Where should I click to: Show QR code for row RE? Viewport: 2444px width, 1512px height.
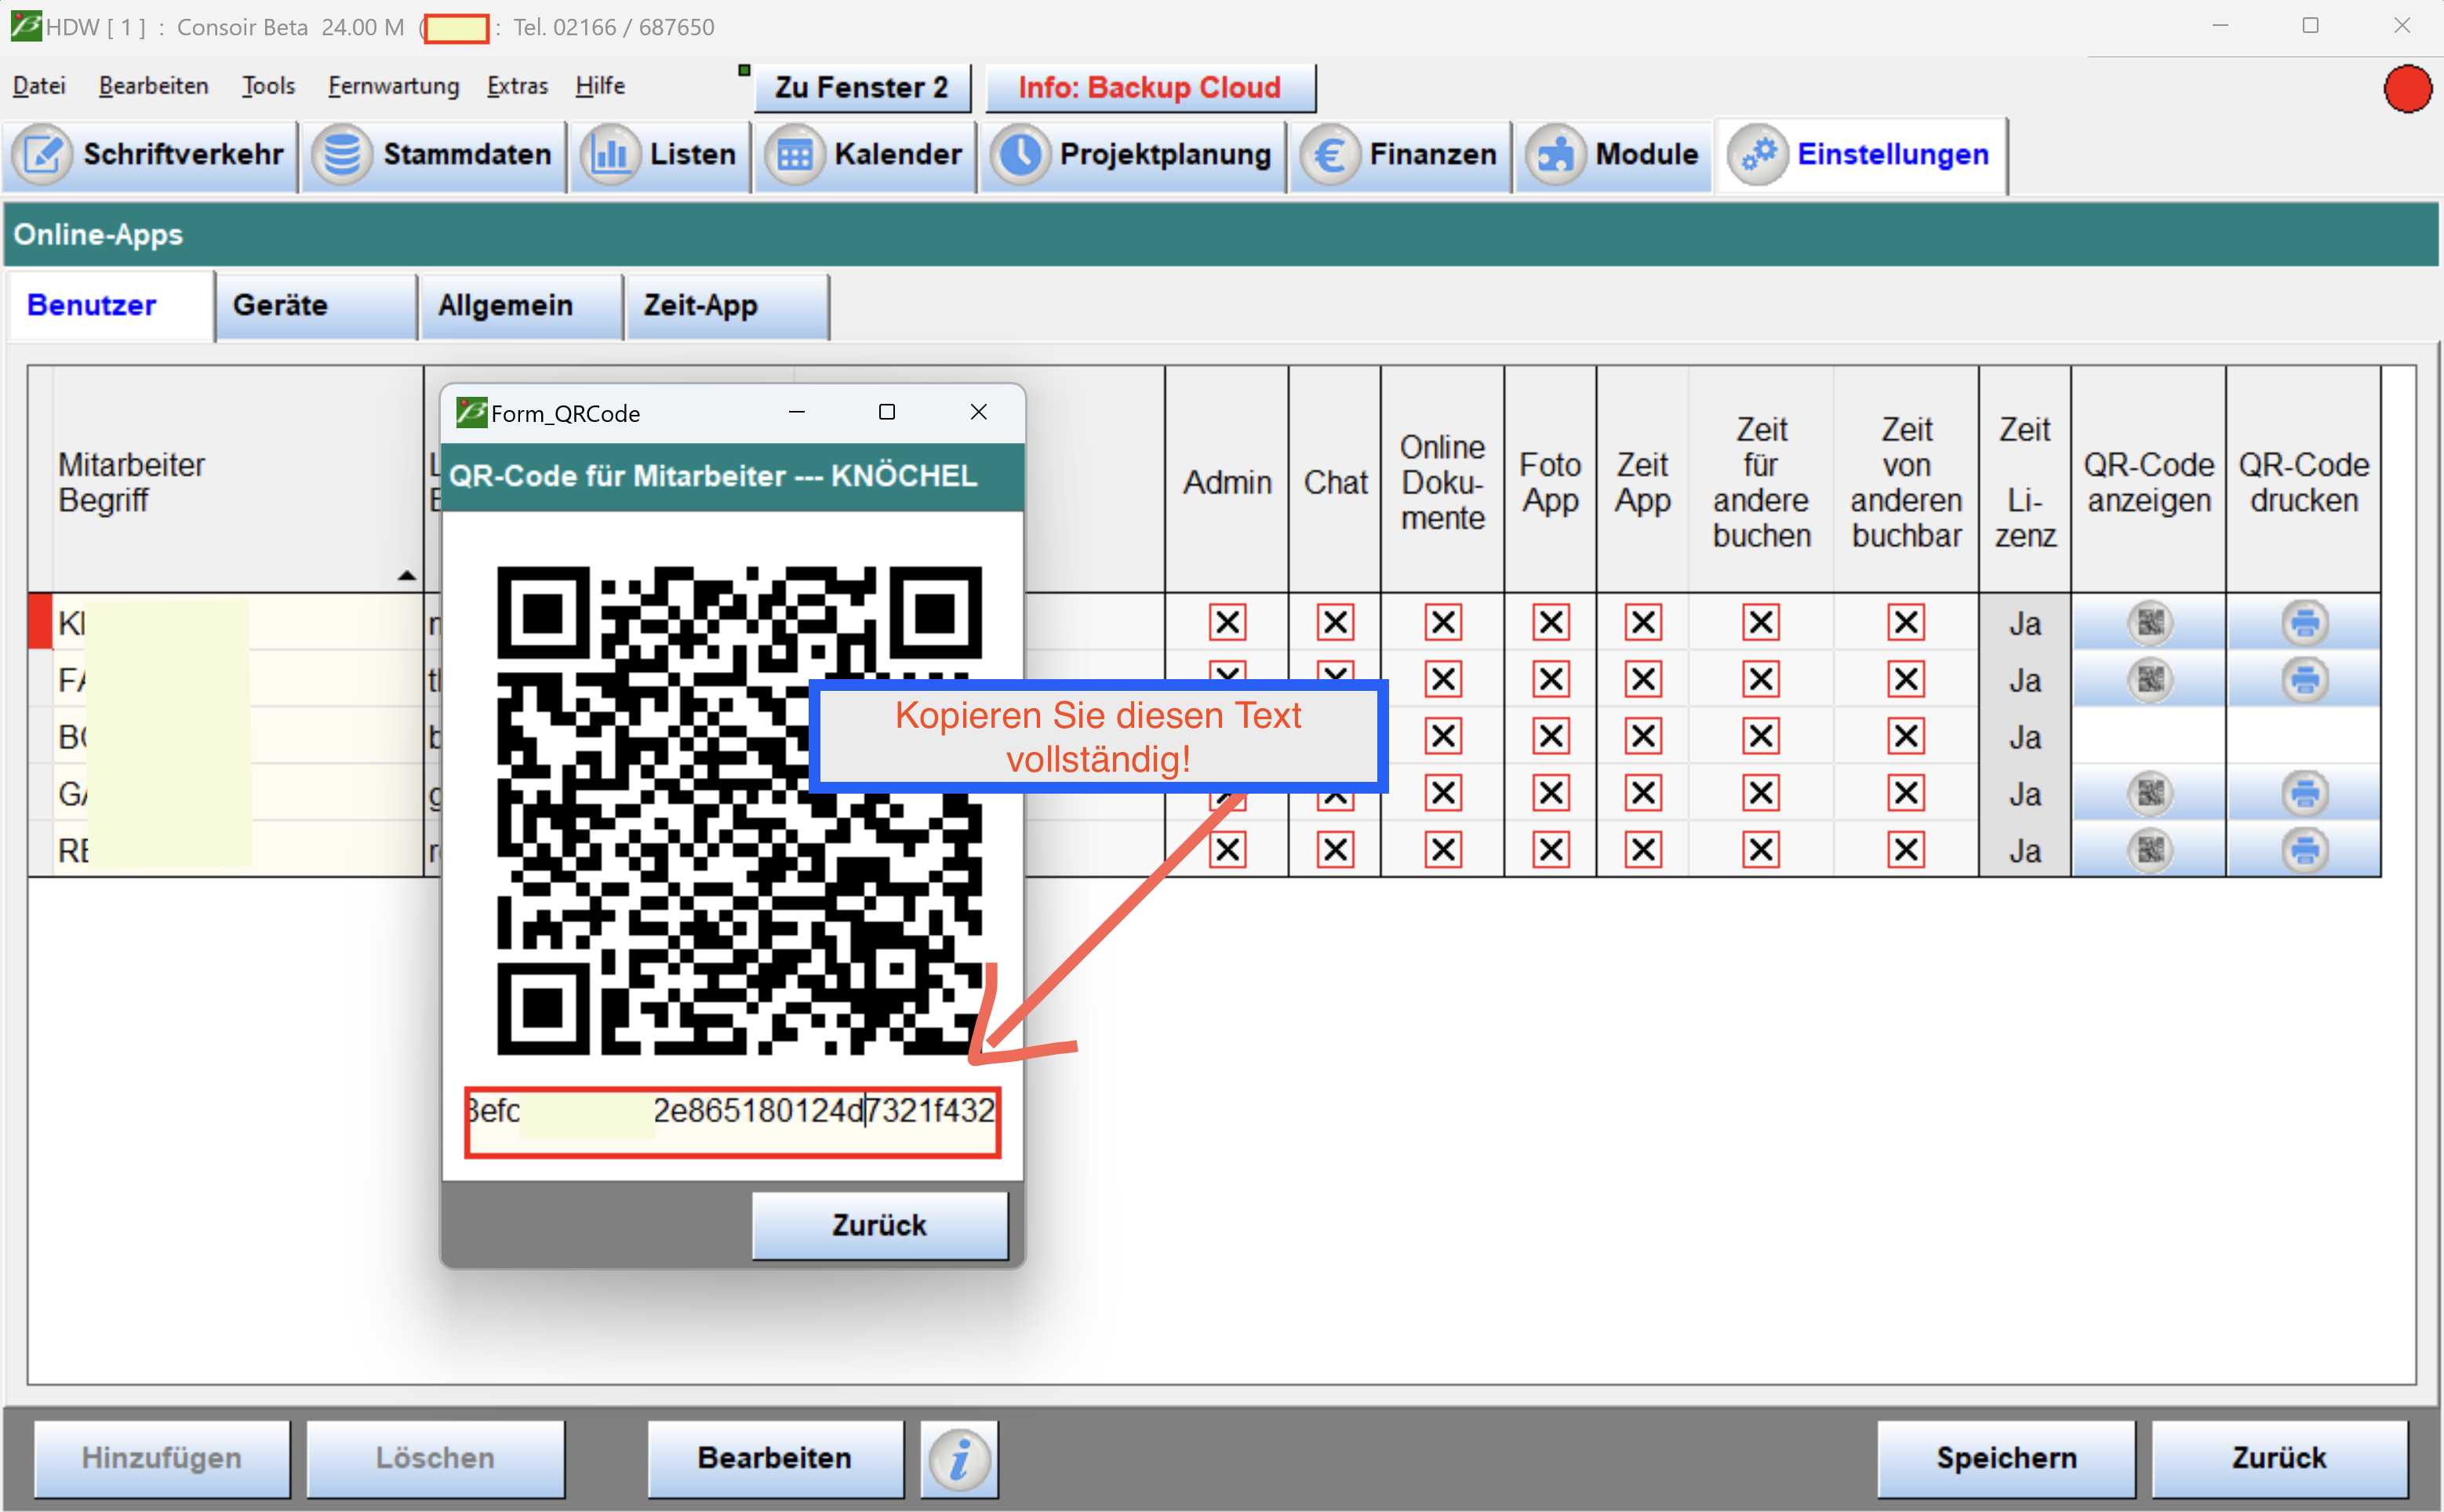(2149, 850)
